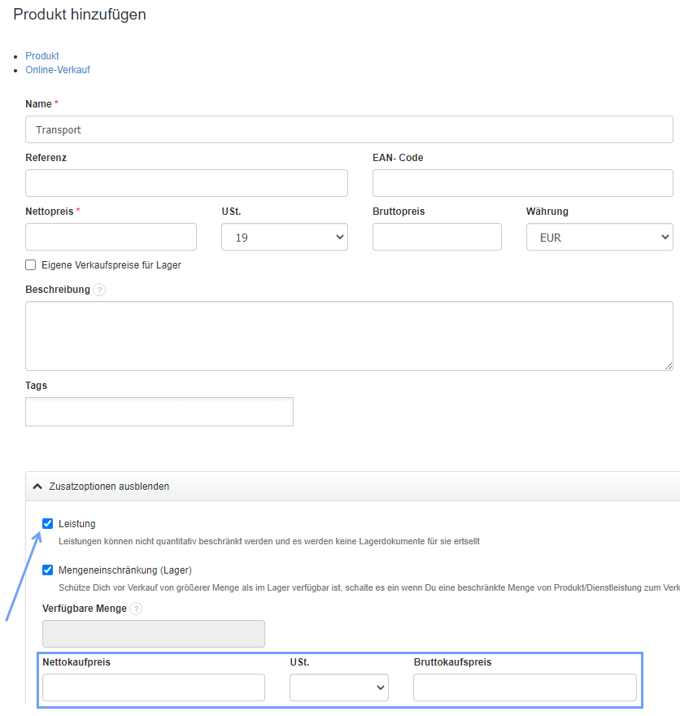Click the EAN-Code input field
The width and height of the screenshot is (680, 716).
coord(522,183)
